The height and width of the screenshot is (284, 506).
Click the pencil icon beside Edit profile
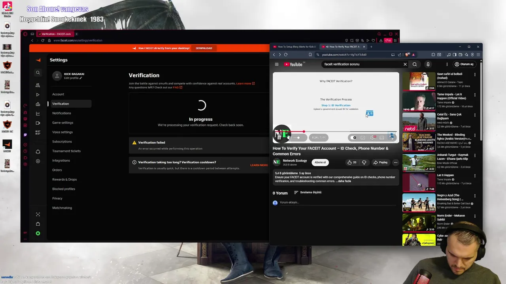(81, 78)
